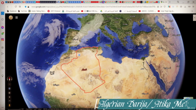Open the sidebar home workspace icon
196x110 pixels.
(2, 13)
